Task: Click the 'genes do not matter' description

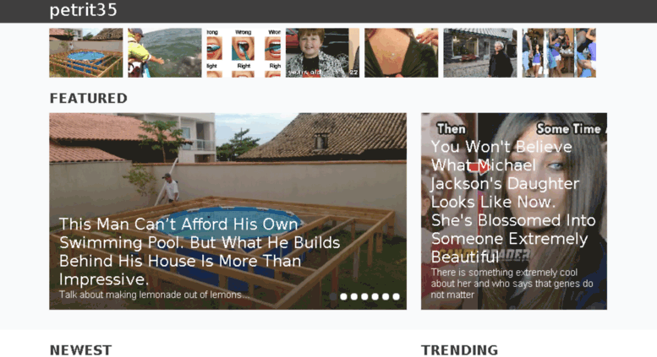Action: (x=512, y=284)
